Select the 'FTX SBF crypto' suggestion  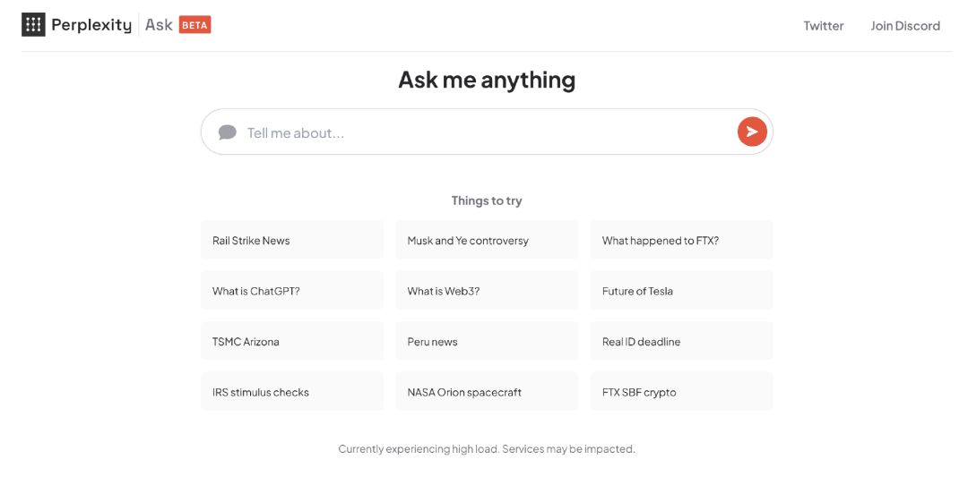(x=681, y=392)
